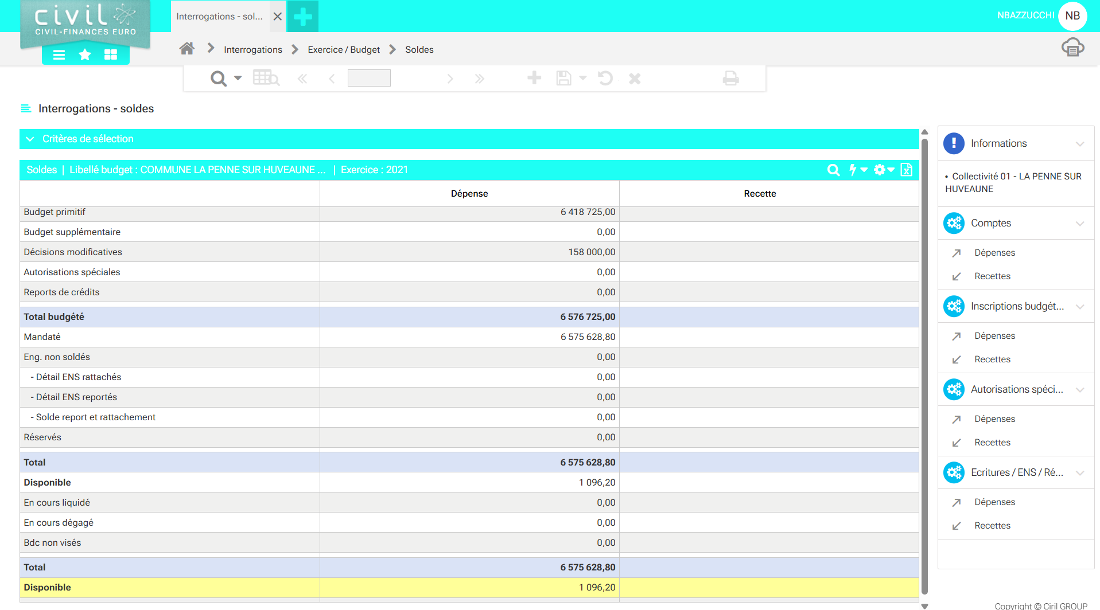The image size is (1100, 610).
Task: Open the NB user avatar
Action: click(x=1072, y=16)
